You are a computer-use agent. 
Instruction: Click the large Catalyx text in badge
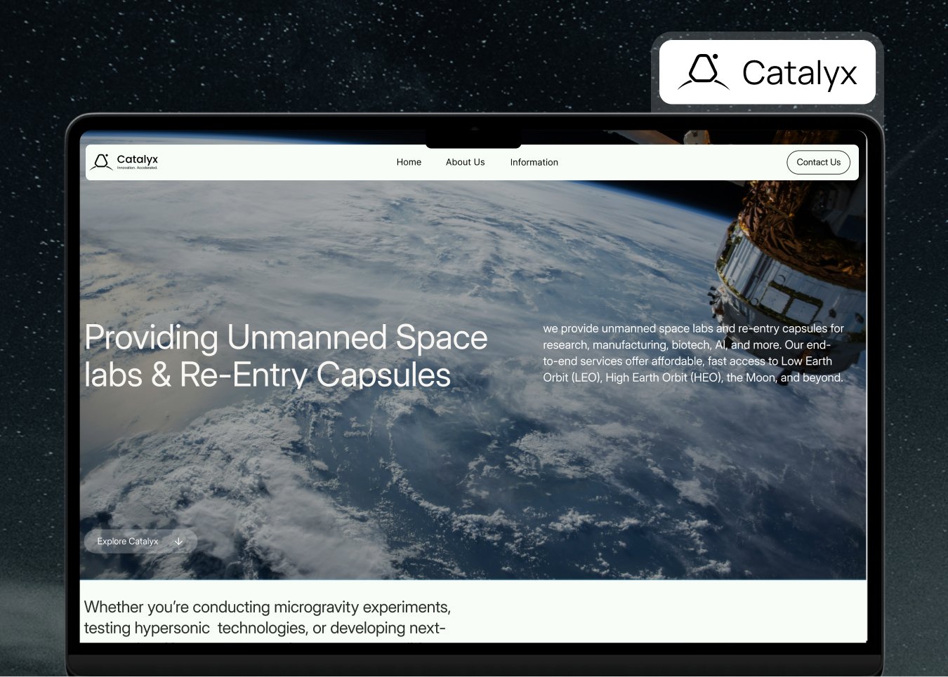799,73
